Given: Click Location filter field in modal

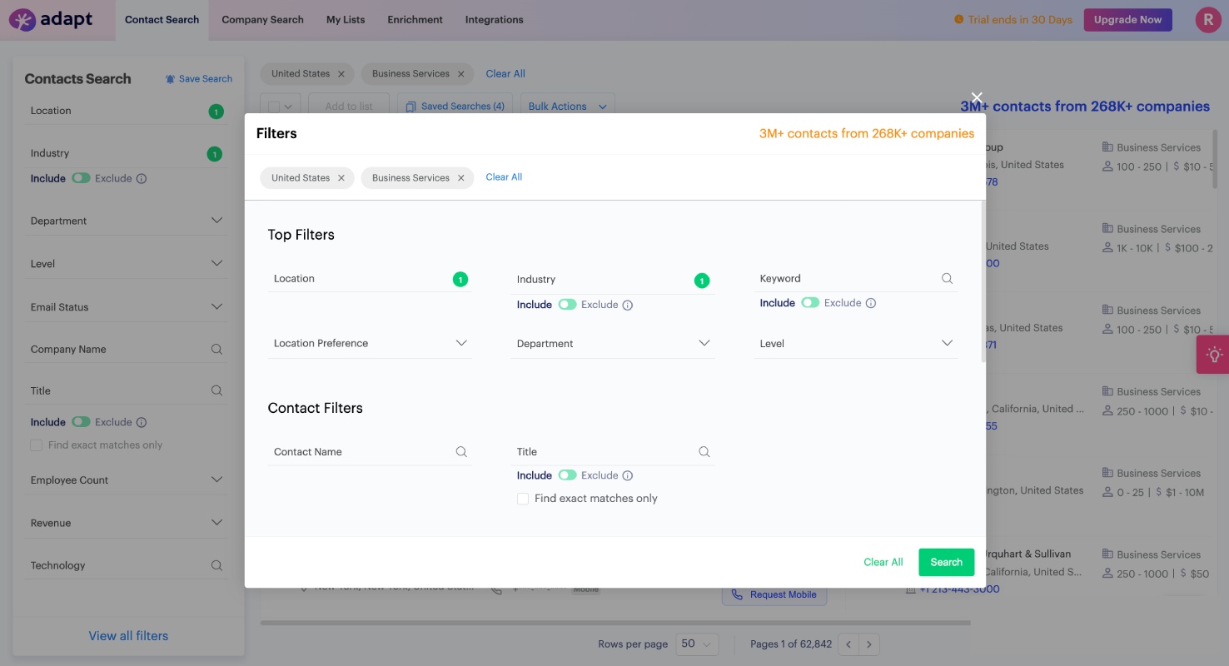Looking at the screenshot, I should (370, 279).
